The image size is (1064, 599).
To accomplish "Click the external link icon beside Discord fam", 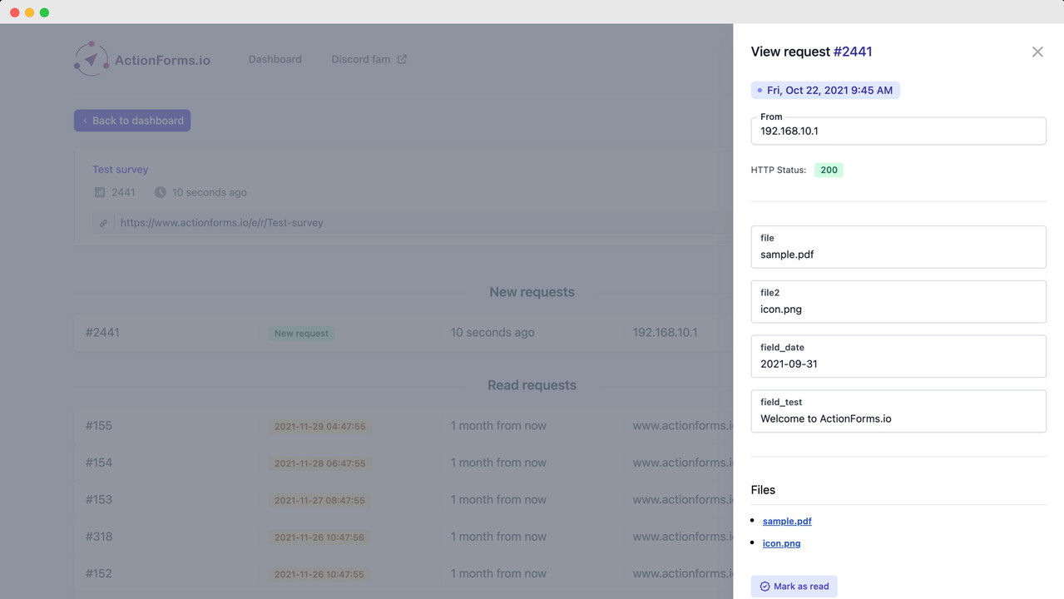I will click(x=402, y=59).
